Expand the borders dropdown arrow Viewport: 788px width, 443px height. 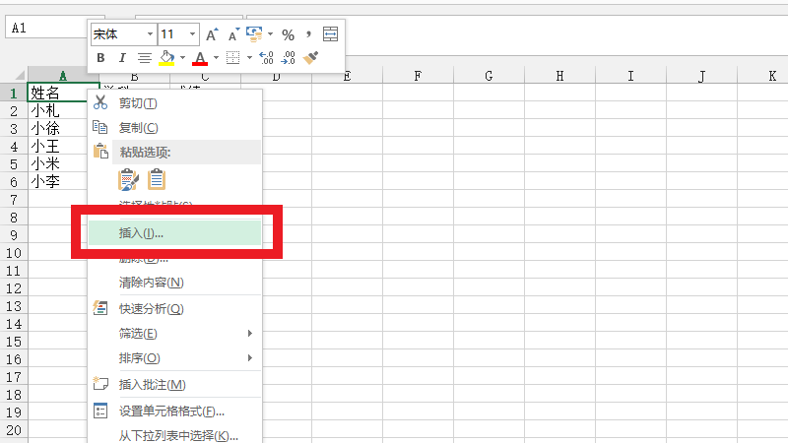[x=249, y=58]
